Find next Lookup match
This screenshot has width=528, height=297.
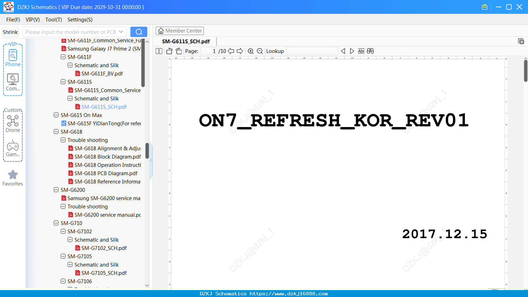[352, 51]
